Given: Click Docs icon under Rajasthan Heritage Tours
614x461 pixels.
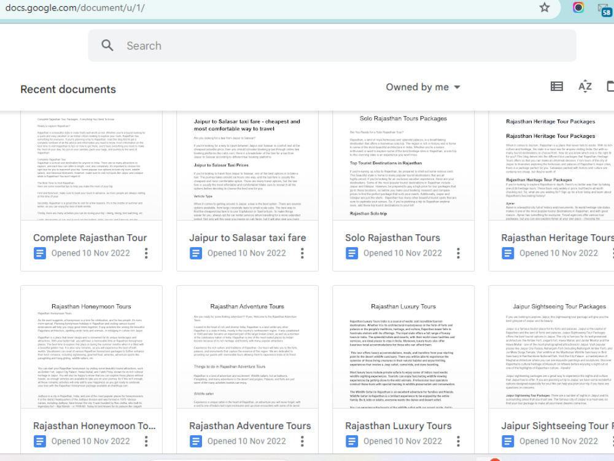Looking at the screenshot, I should coord(508,253).
